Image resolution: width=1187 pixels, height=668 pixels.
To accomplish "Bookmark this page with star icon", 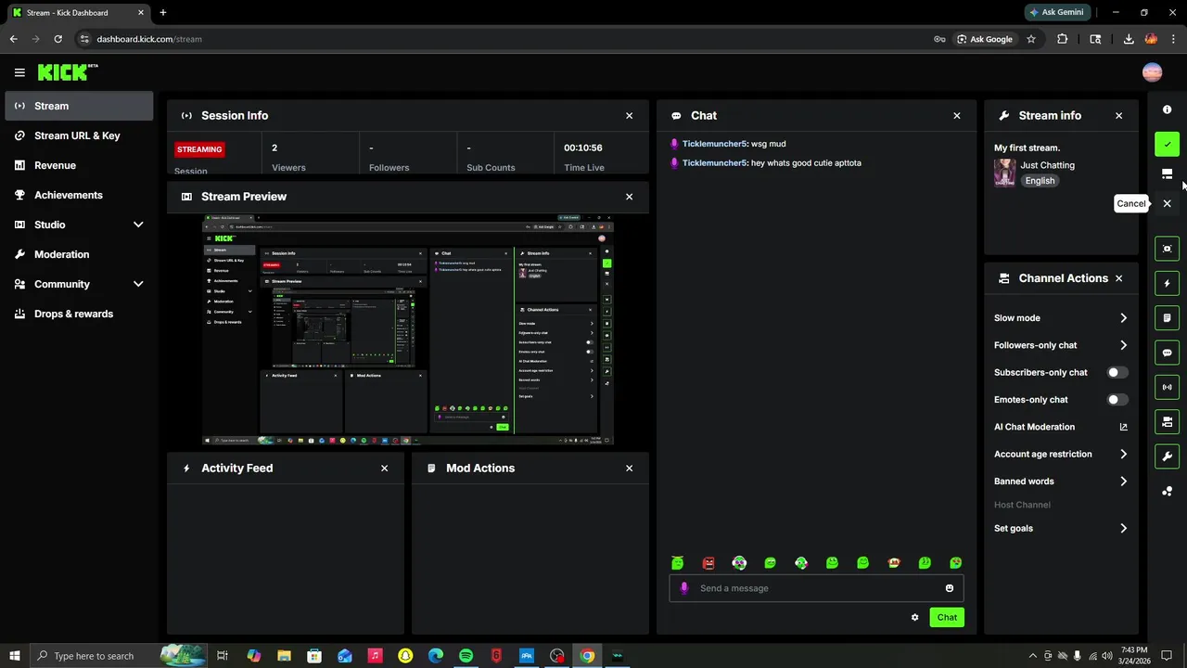I will (1030, 39).
